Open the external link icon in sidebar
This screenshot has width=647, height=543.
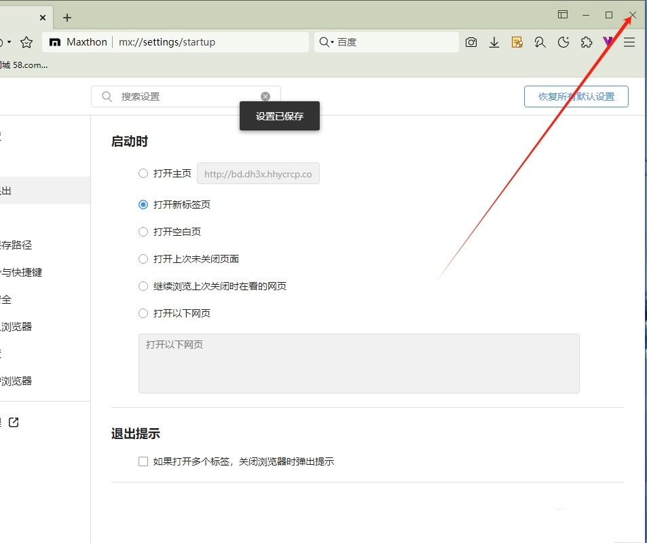(x=14, y=423)
